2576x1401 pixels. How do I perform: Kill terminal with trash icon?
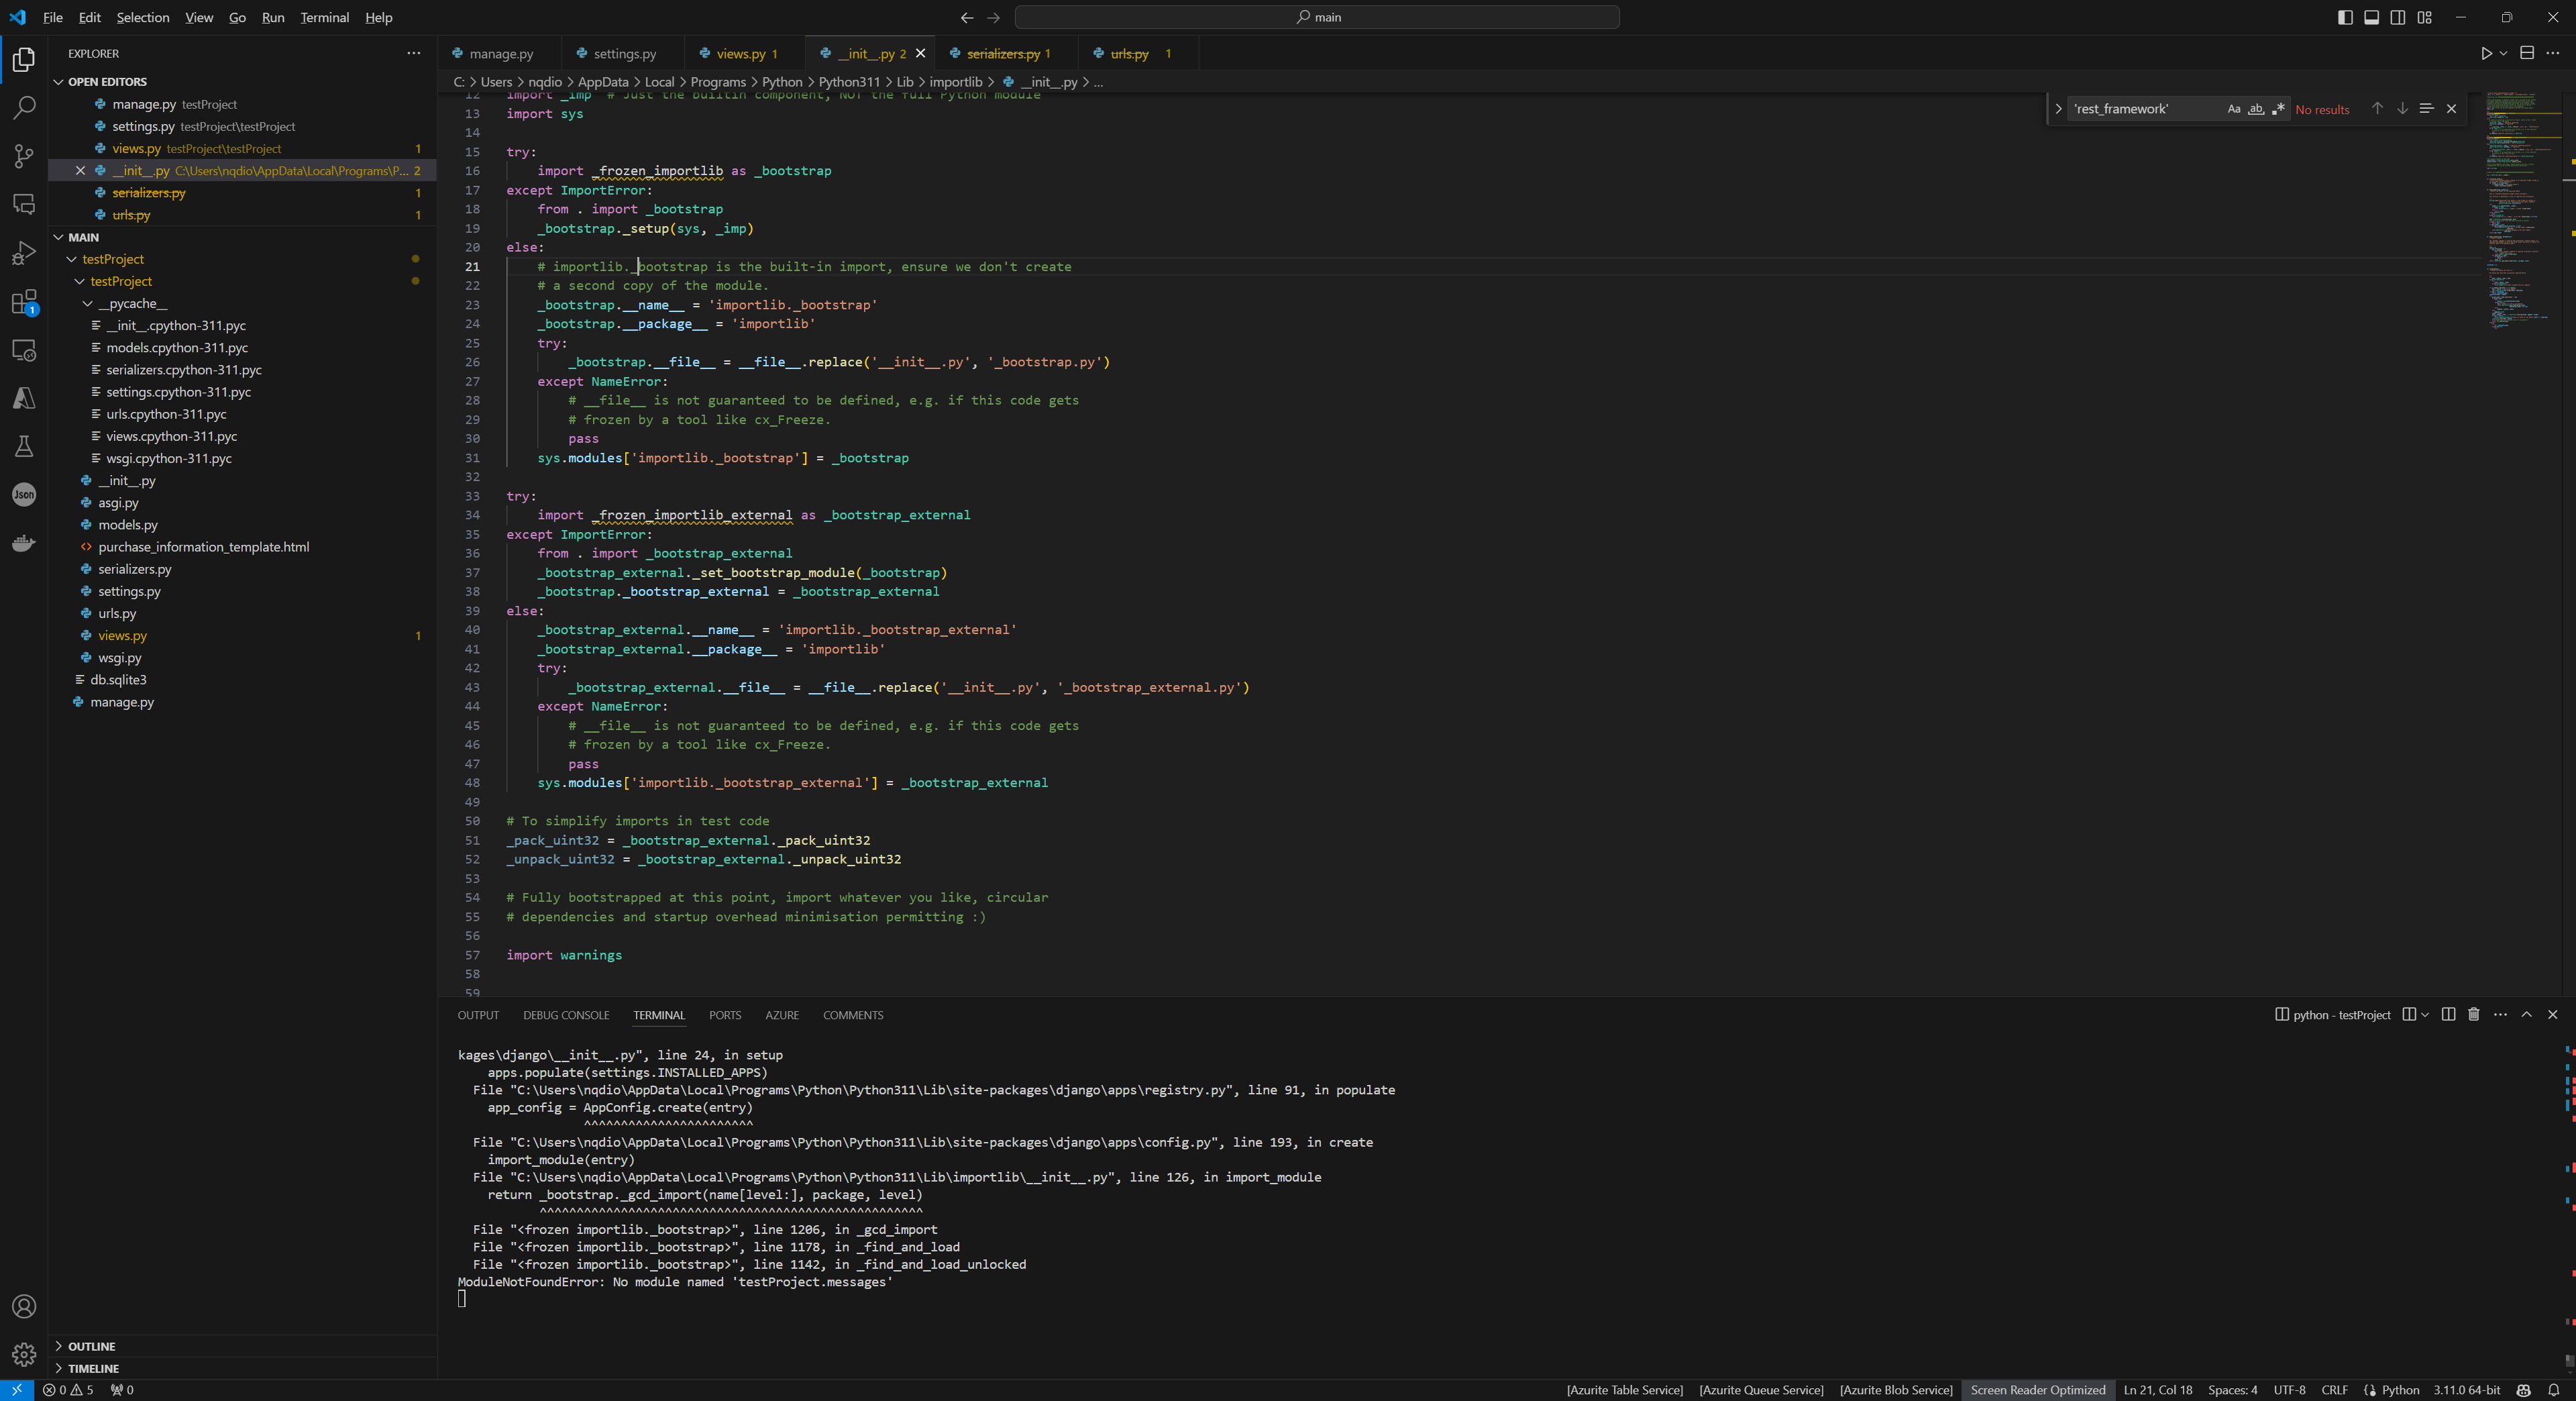coord(2473,1014)
